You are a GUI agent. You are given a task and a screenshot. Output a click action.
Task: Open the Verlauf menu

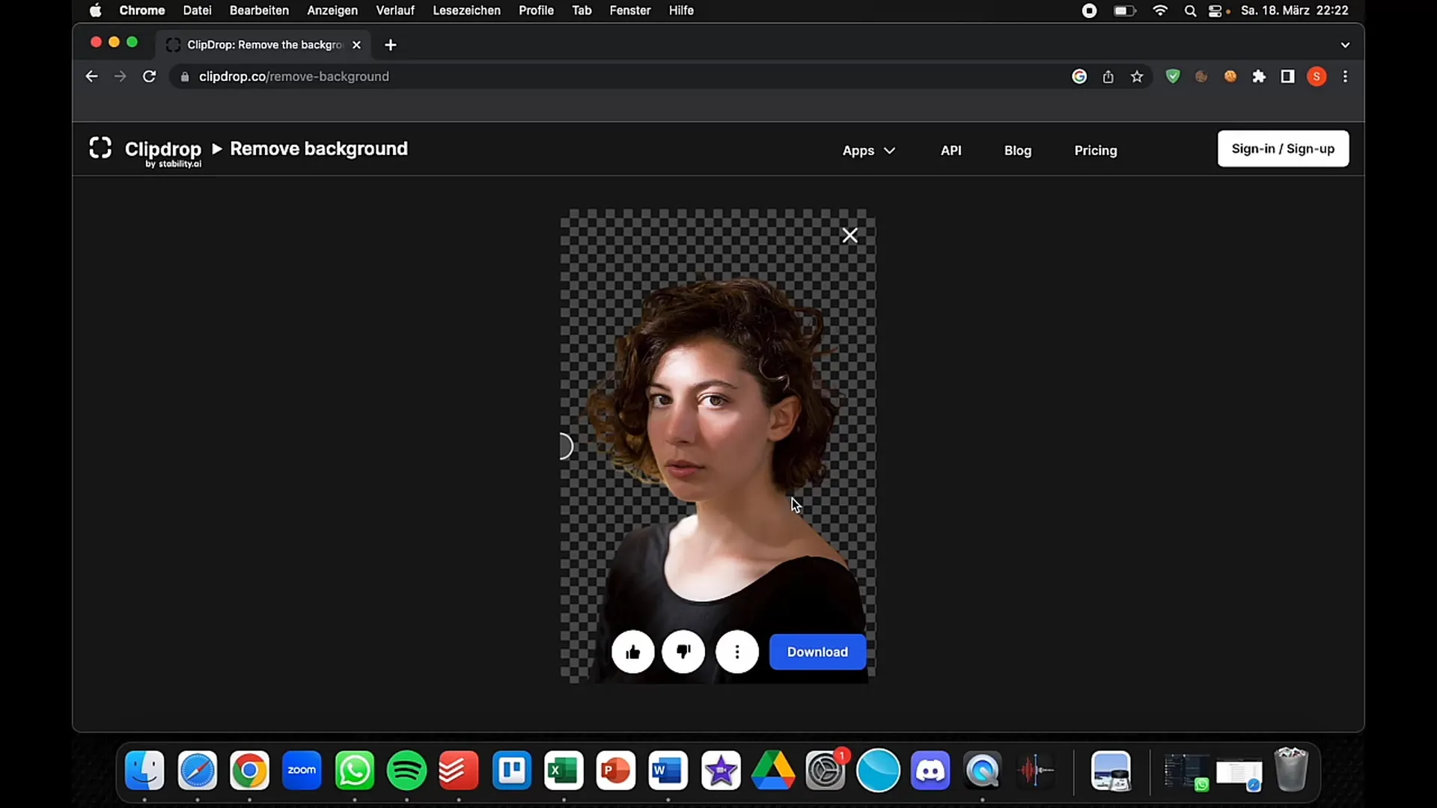click(x=395, y=10)
